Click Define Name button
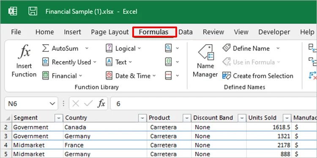The height and width of the screenshot is (158, 317). [251, 48]
